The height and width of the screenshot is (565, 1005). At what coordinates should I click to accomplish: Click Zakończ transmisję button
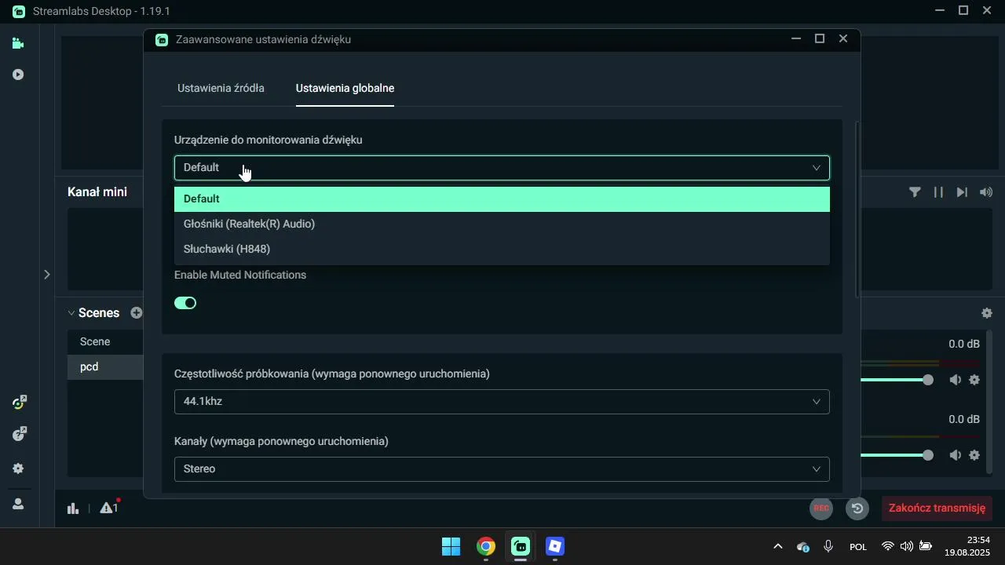[937, 508]
